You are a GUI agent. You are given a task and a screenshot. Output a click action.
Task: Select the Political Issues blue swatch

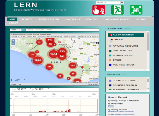click(x=110, y=65)
